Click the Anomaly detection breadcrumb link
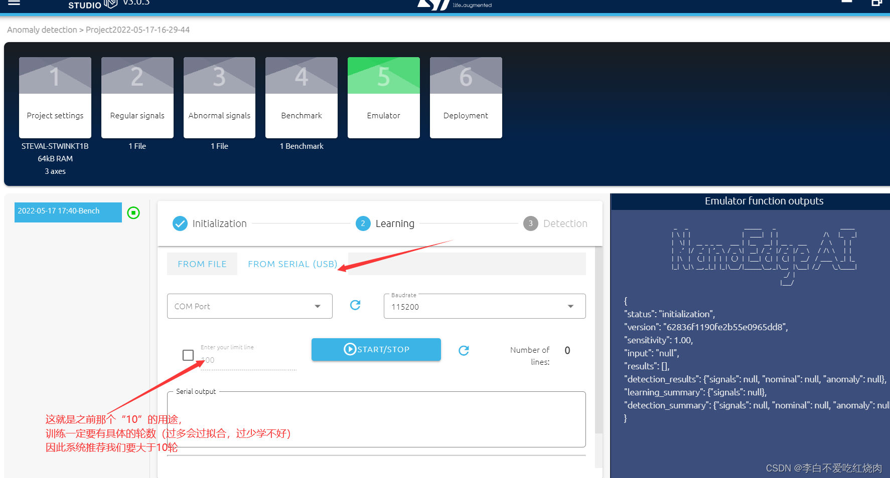The width and height of the screenshot is (890, 478). tap(42, 30)
